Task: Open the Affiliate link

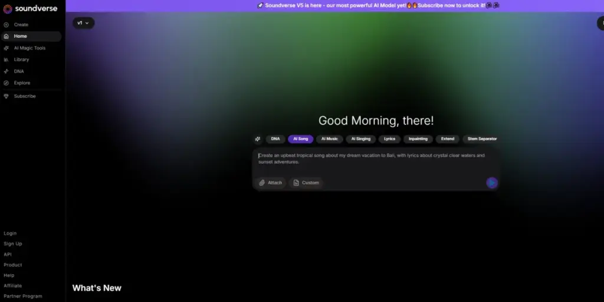Action: click(x=13, y=286)
